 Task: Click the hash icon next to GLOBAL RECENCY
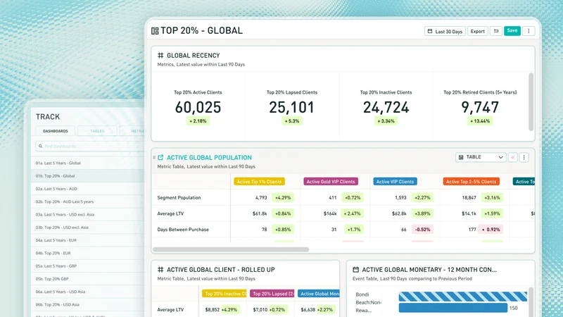coord(160,56)
